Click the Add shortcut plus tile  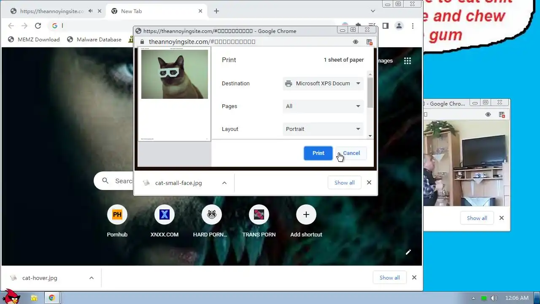[x=306, y=220]
